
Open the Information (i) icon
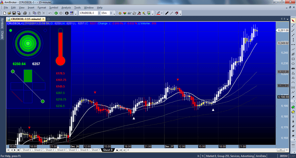(67, 13)
